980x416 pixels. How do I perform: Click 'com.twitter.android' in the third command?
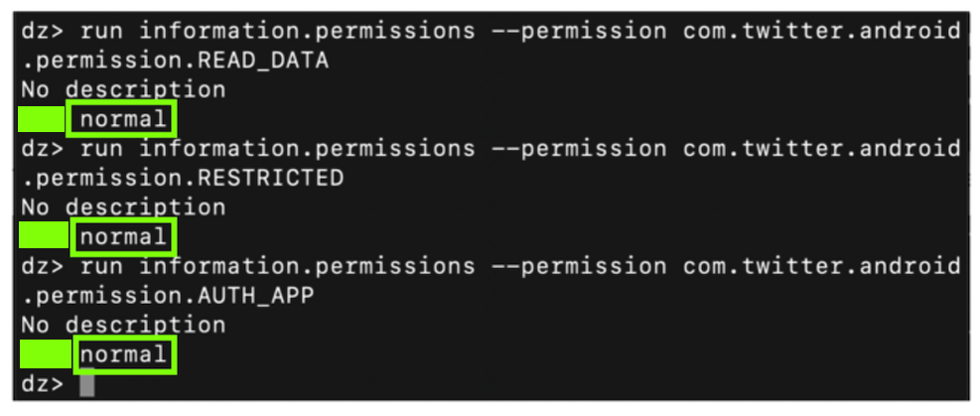[821, 266]
